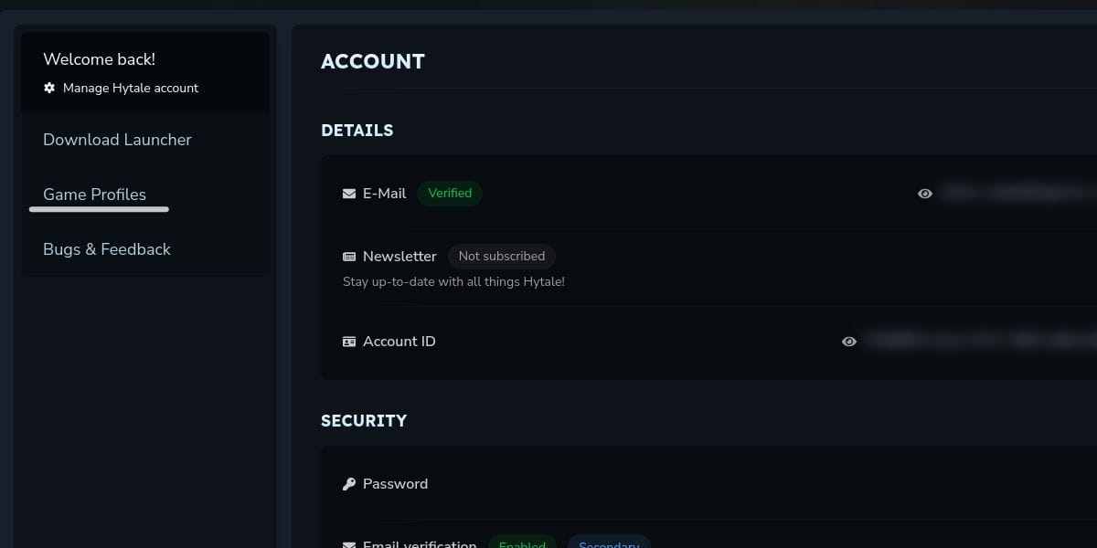Open Bugs & Feedback section
Screen dimensions: 1097x548
click(107, 249)
